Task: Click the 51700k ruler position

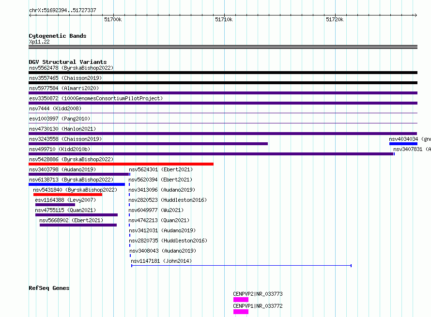Action: [x=113, y=19]
